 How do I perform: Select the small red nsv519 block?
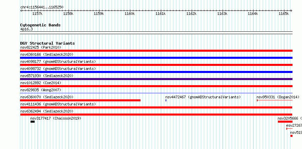291,136
